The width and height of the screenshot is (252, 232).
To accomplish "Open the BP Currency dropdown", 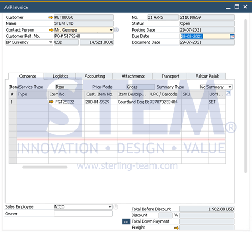I will click(51, 42).
